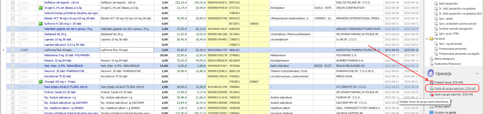The image size is (484, 114).
Task: Click the Przesuń towar operation icon
Action: (x=432, y=82)
